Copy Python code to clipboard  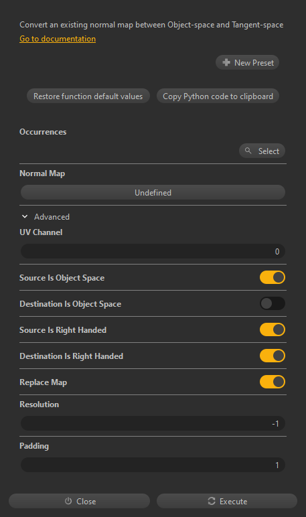point(218,96)
